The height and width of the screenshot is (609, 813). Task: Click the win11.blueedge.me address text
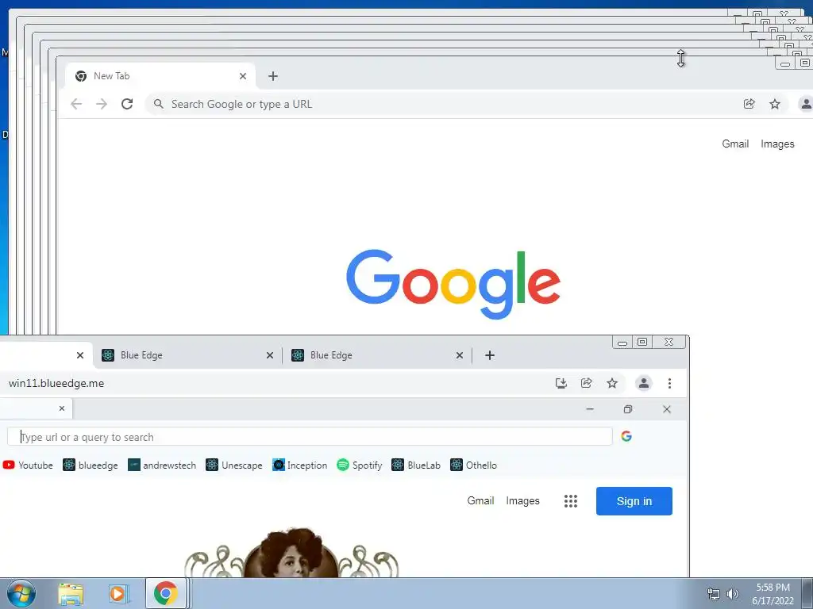point(56,383)
